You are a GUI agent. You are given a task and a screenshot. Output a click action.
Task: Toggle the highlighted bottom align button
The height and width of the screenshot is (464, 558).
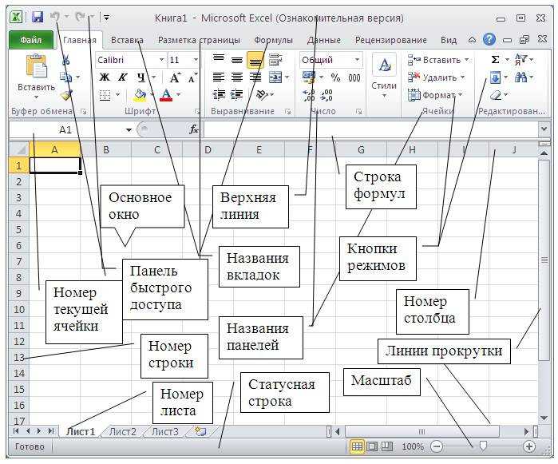tap(255, 59)
